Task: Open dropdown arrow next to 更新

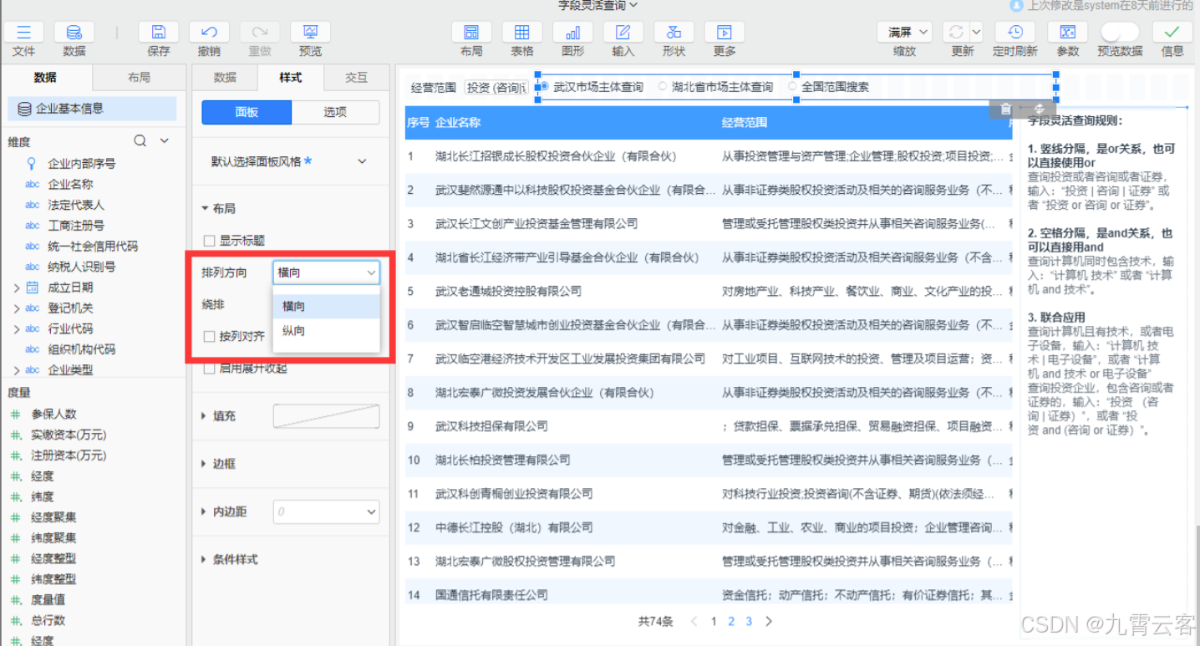Action: click(975, 32)
